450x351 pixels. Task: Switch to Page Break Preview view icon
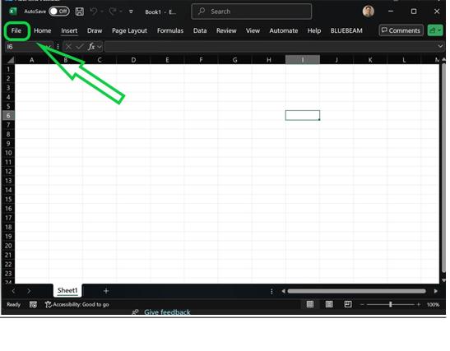click(x=348, y=304)
